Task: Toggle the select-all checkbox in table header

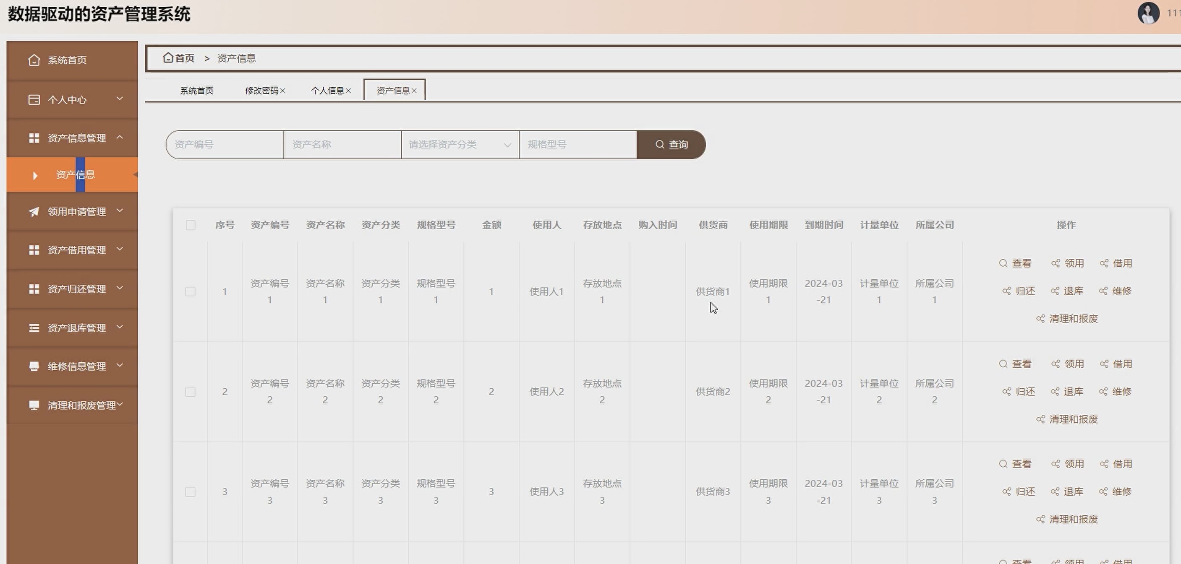Action: [x=191, y=225]
